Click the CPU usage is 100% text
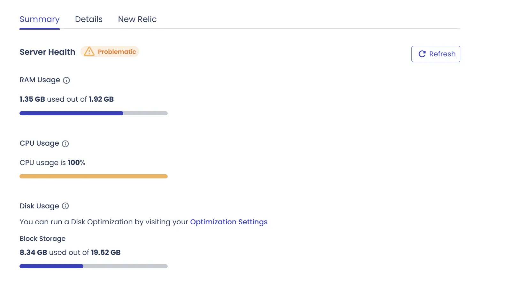Image resolution: width=514 pixels, height=289 pixels. 52,163
